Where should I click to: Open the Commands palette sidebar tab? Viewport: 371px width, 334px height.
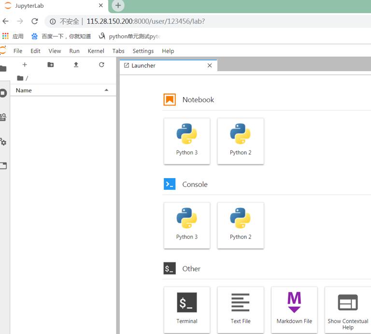[x=3, y=117]
